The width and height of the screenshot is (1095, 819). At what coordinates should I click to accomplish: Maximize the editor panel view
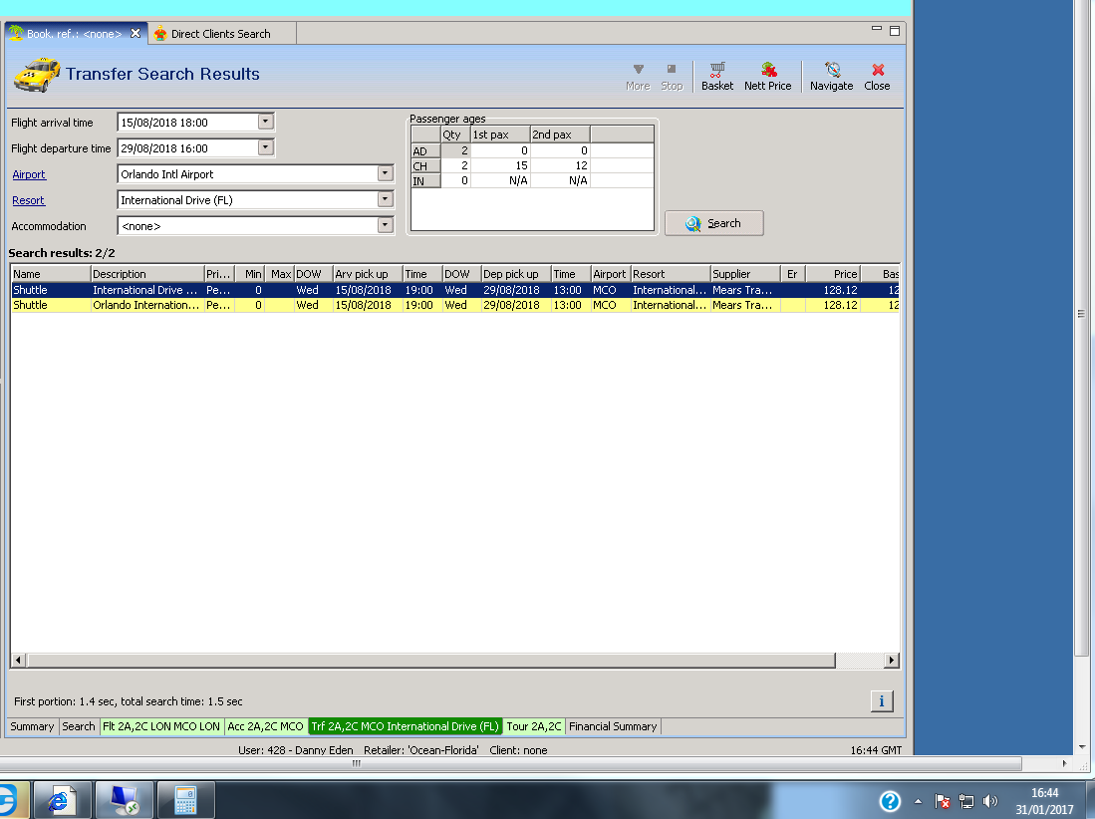click(x=895, y=31)
